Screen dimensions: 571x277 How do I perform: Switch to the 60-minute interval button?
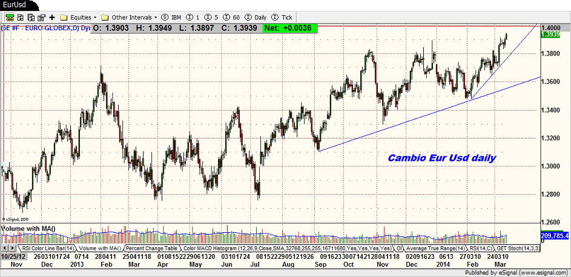(x=231, y=17)
